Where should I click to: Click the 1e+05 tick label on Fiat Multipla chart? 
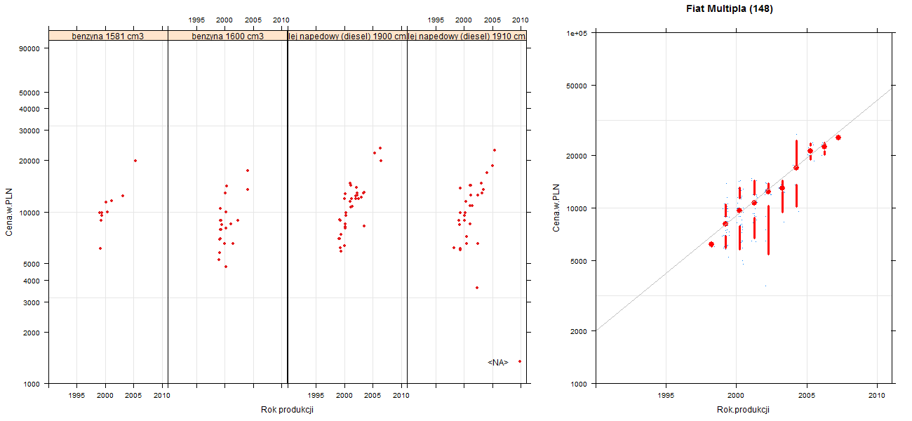(x=577, y=33)
